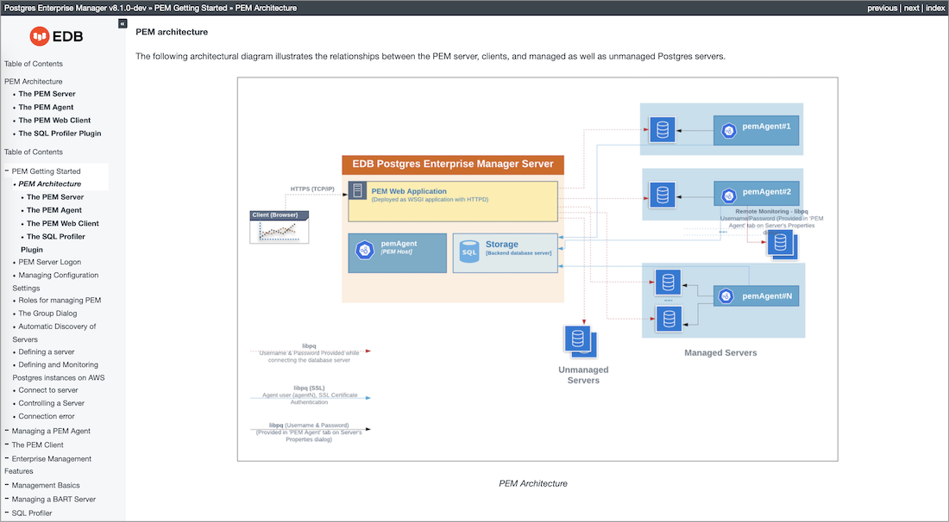Go to the next page
The width and height of the screenshot is (949, 522).
click(x=912, y=8)
